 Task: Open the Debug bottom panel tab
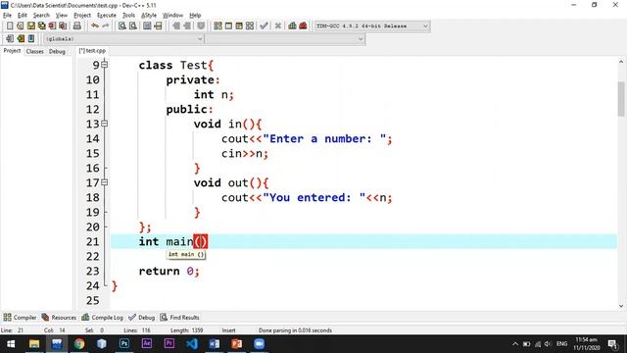(141, 318)
